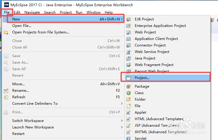The height and width of the screenshot is (140, 218).
Task: Click the Package icon in New submenu
Action: pos(128,86)
